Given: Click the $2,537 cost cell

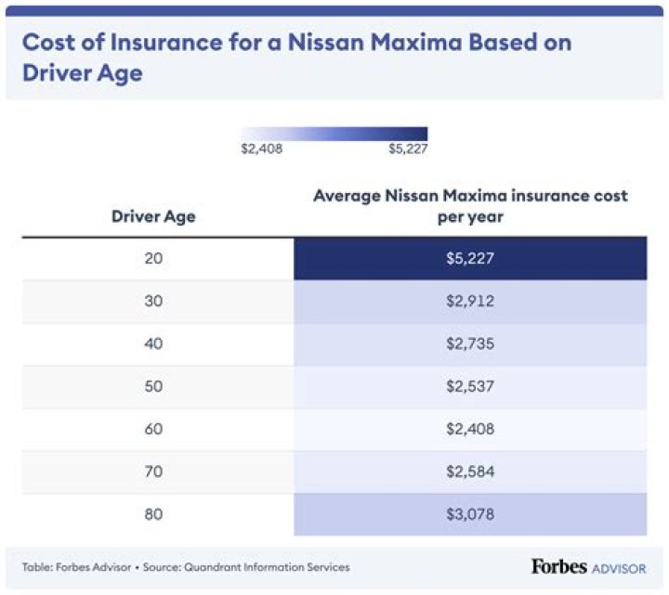Looking at the screenshot, I should coord(470,387).
